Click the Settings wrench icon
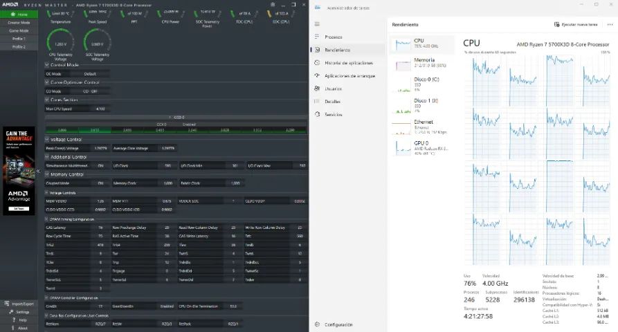 11,312
